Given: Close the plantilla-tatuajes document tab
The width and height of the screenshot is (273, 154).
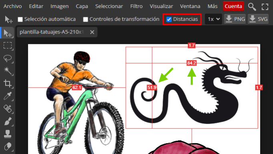Looking at the screenshot, I should point(92,32).
